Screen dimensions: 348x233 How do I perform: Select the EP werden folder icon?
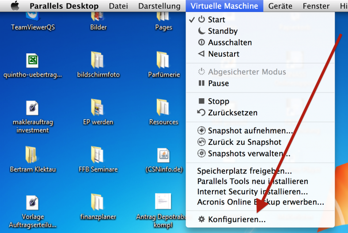[x=98, y=112]
